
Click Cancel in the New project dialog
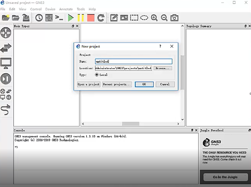pos(165,84)
